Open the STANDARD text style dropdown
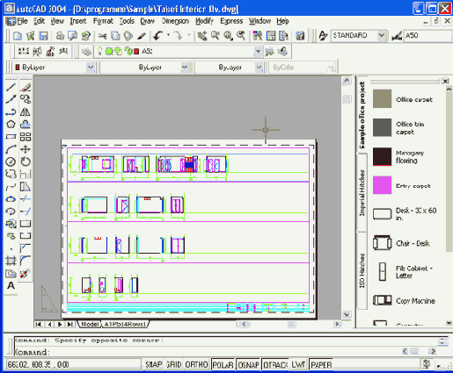The image size is (453, 373). (x=381, y=36)
